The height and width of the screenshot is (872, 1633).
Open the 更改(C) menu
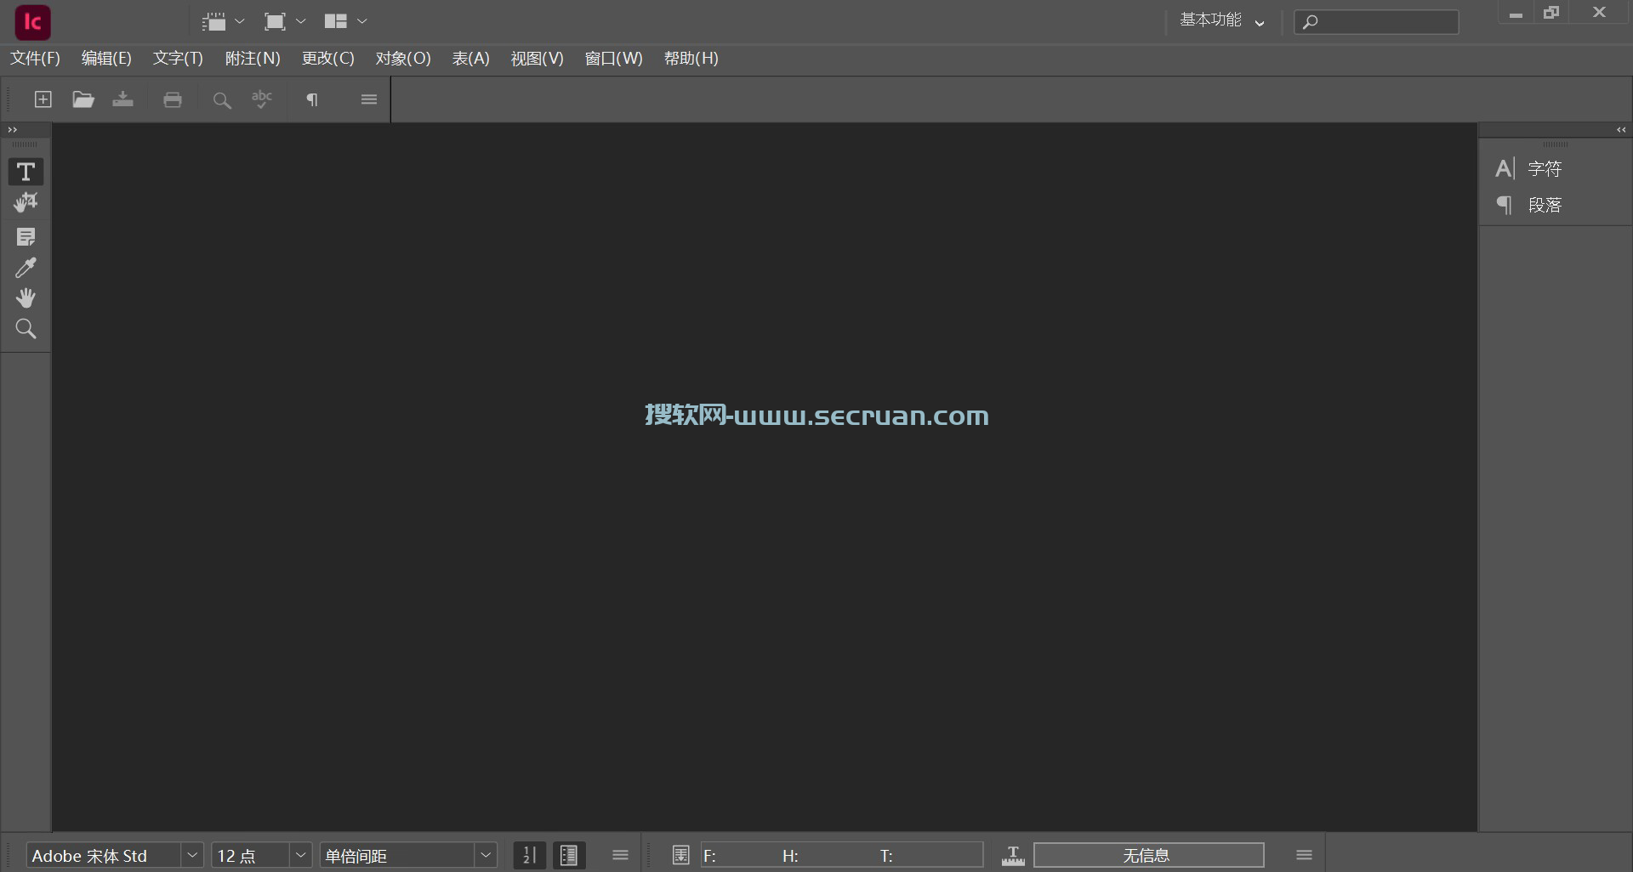point(327,59)
